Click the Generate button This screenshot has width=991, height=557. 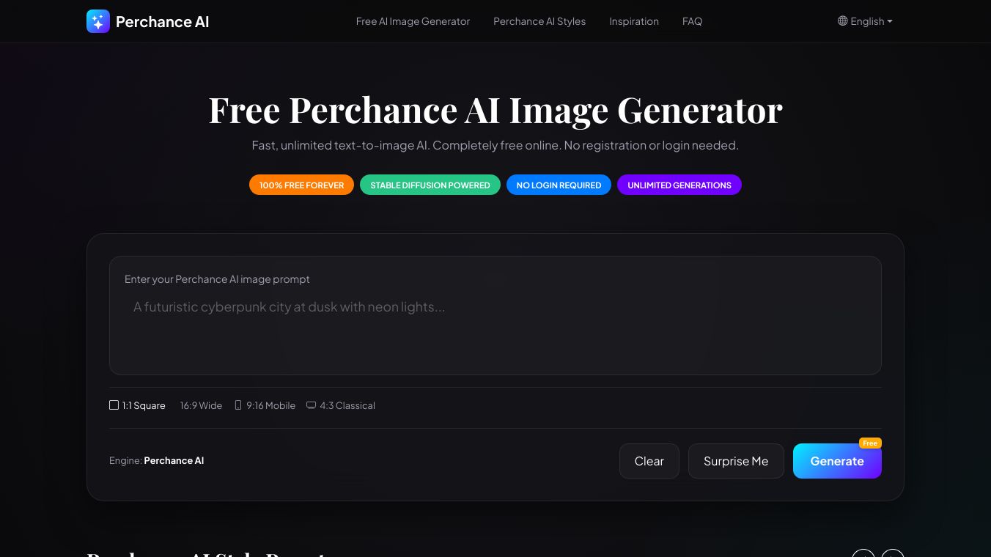click(837, 461)
